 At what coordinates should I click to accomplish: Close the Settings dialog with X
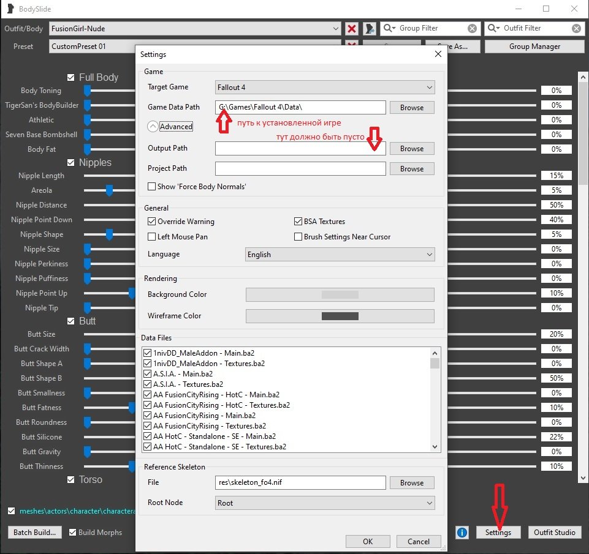coord(438,54)
